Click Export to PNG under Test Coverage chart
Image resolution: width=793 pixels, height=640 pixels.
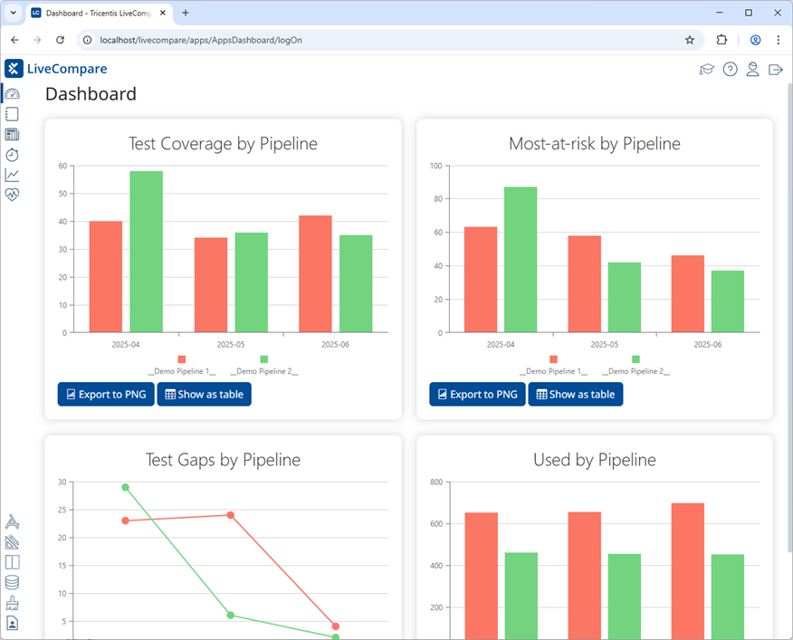pos(105,394)
